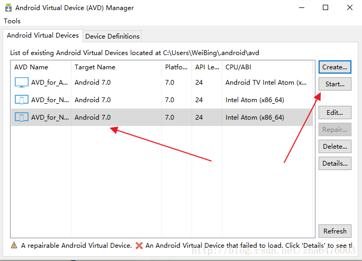Click the AVD location path text
This screenshot has height=261, width=362.
tap(211, 53)
